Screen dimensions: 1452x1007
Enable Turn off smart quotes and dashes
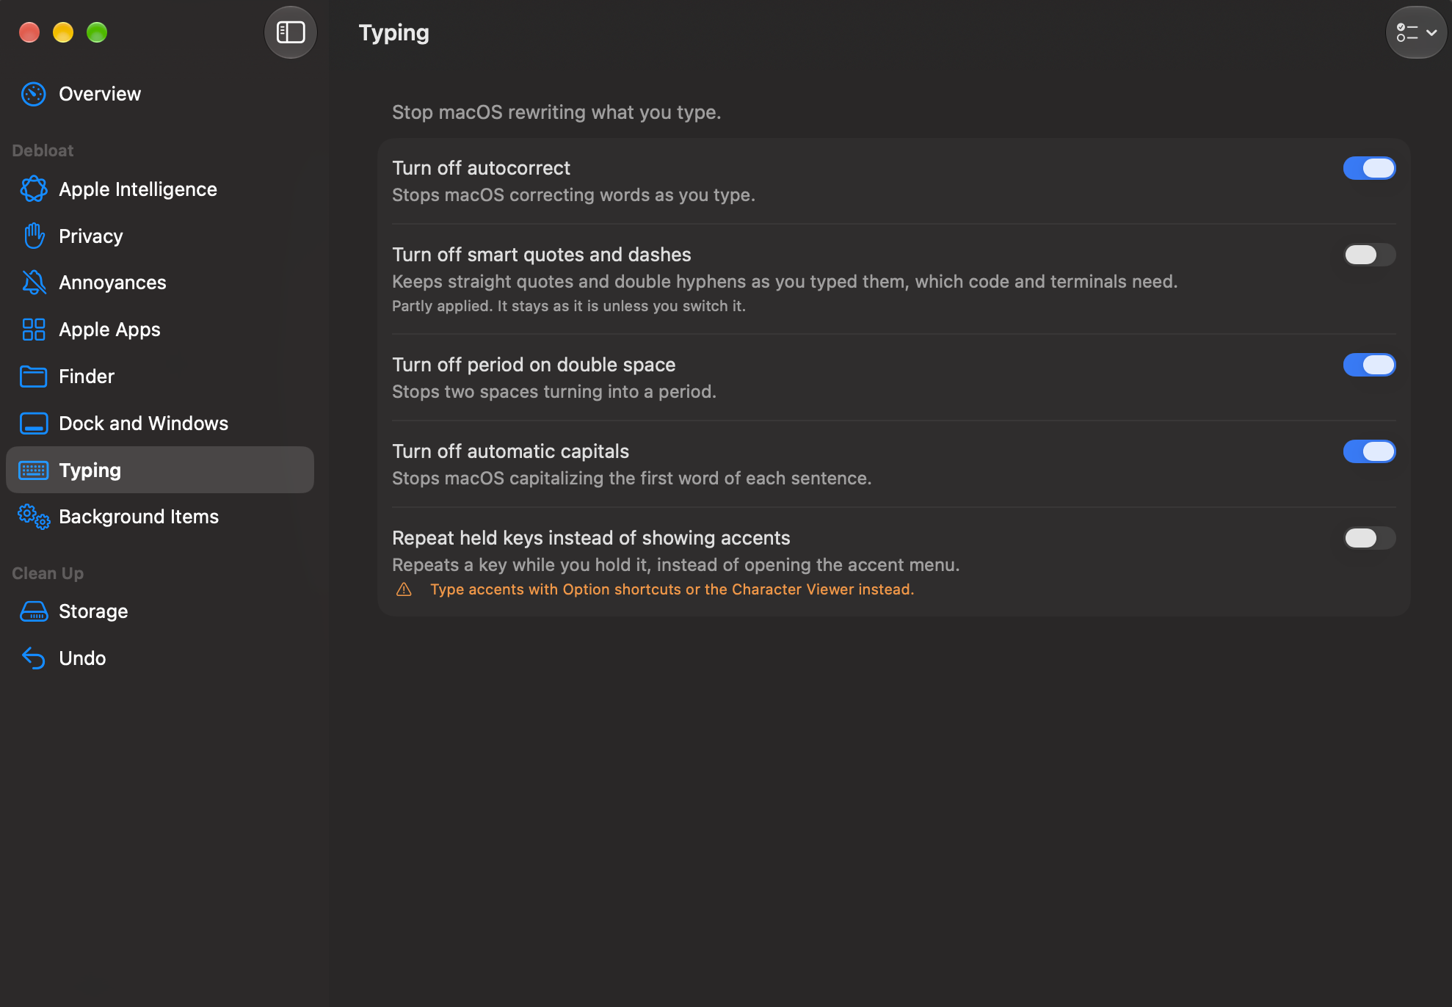(1369, 255)
